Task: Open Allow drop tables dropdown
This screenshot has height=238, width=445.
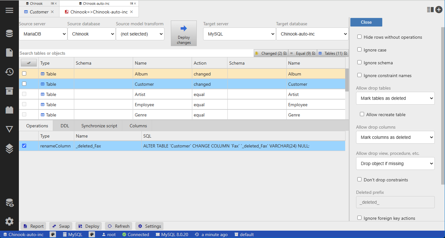Action: (x=395, y=98)
